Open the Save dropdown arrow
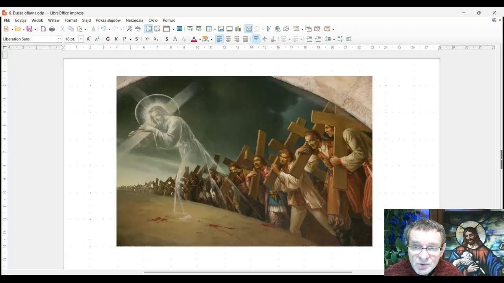The height and width of the screenshot is (283, 504). (35, 29)
